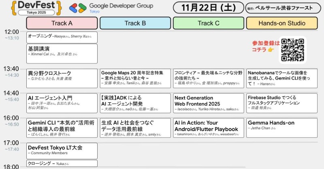
Task: Click the 14:40 time label
Action: (x=11, y=93)
